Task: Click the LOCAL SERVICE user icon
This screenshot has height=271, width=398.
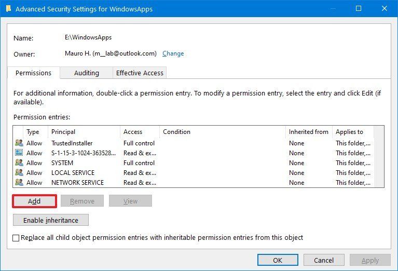Action: (x=19, y=173)
